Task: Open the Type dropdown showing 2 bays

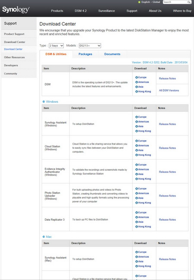Action: pos(56,46)
